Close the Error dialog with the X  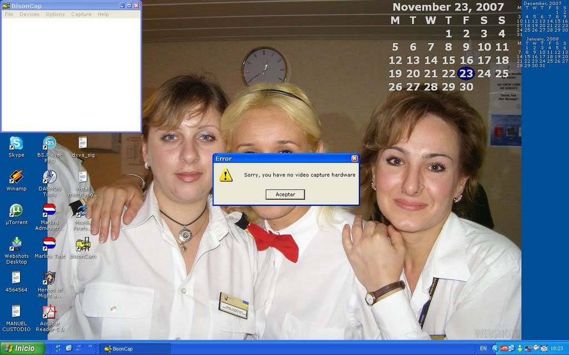coord(355,159)
